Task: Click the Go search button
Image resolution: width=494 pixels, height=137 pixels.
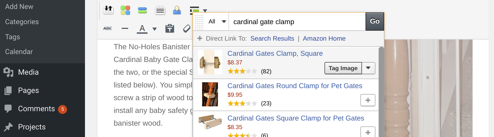Action: coord(375,21)
